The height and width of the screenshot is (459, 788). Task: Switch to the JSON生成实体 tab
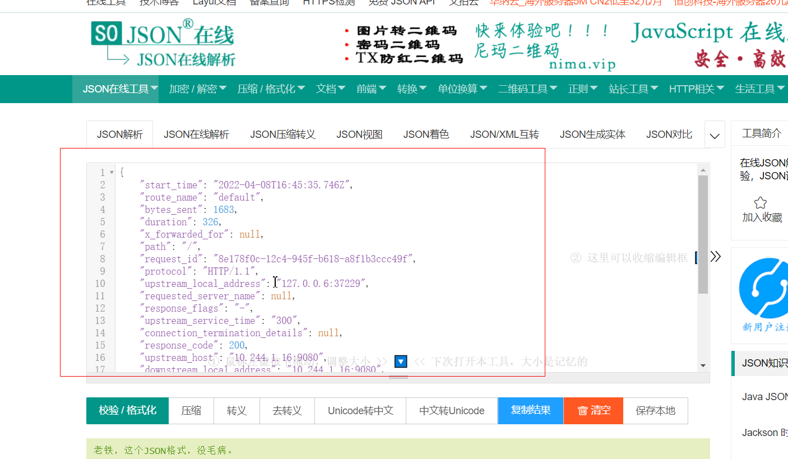tap(592, 135)
